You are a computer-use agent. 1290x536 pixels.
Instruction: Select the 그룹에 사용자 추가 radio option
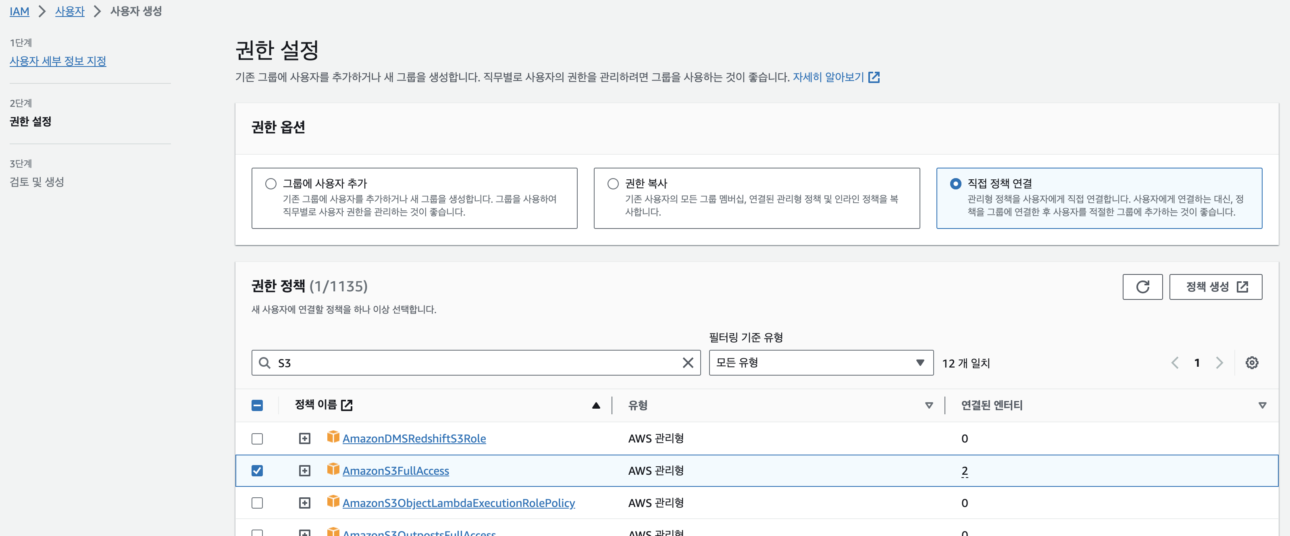pyautogui.click(x=271, y=184)
